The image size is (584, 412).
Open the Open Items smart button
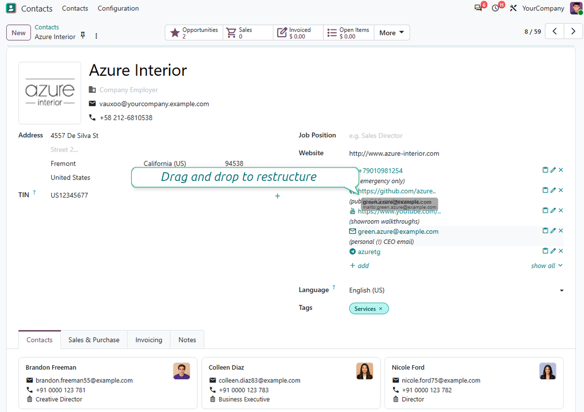tap(349, 32)
